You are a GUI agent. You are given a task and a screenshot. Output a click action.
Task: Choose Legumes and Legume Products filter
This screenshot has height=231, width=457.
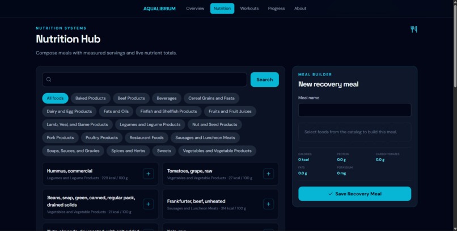[150, 124]
